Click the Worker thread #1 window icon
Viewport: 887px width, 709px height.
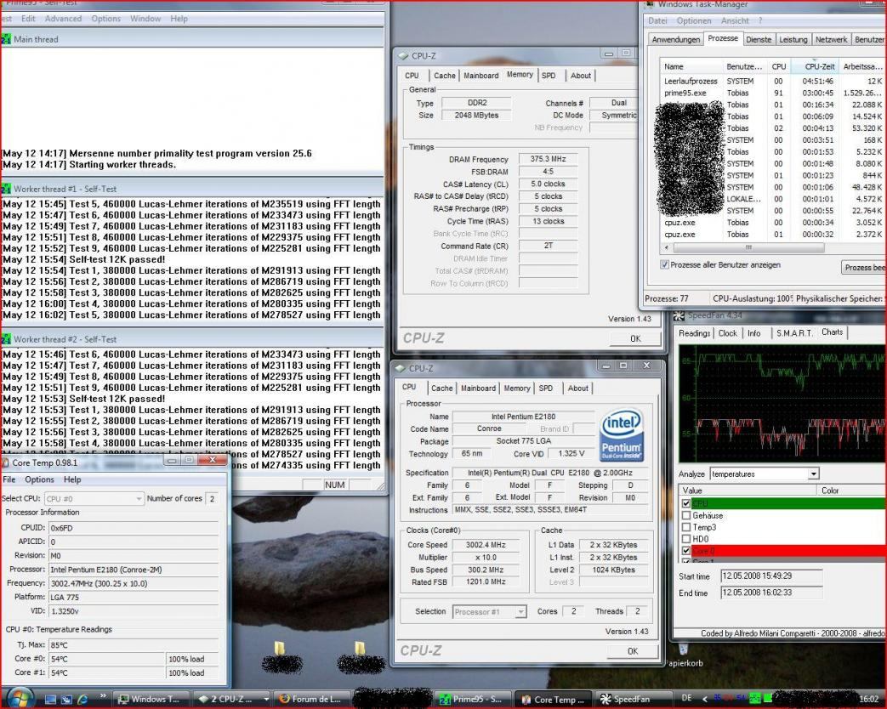click(6, 189)
